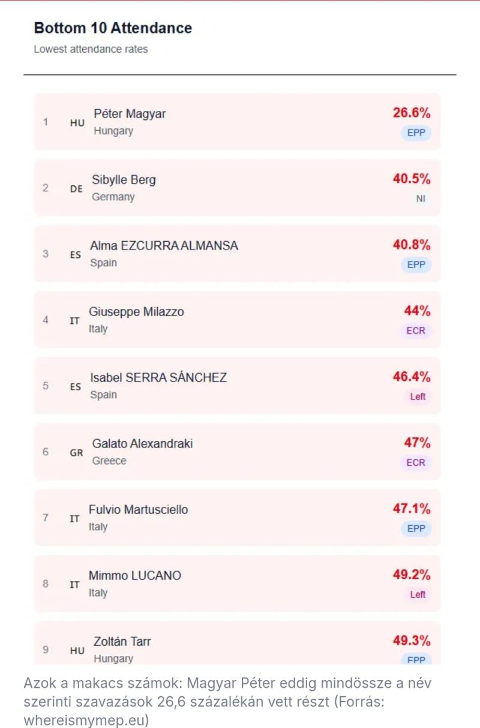Viewport: 480px width, 728px height.
Task: Click the whereismymep.eu source caption text
Action: click(x=86, y=719)
